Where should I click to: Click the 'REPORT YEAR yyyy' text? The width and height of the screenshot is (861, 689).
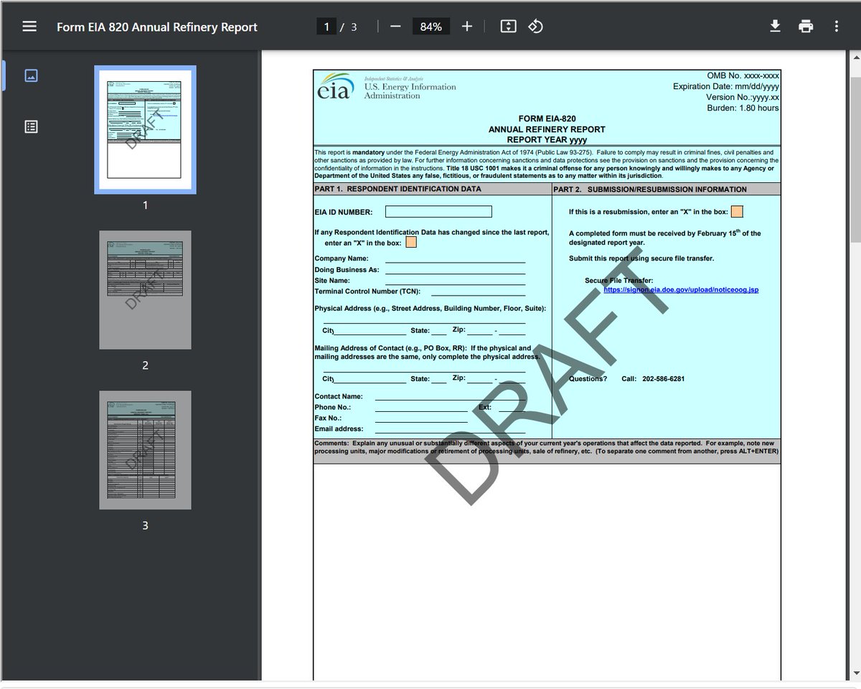click(x=547, y=140)
